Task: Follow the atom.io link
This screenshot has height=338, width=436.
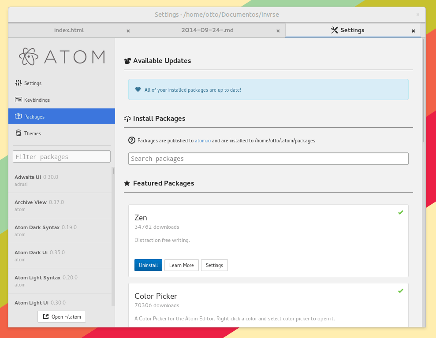Action: tap(202, 141)
